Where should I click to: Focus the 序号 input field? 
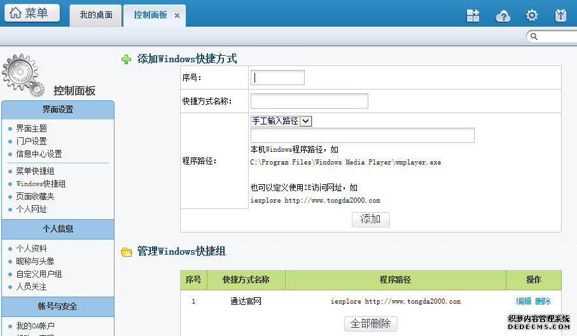coord(277,77)
